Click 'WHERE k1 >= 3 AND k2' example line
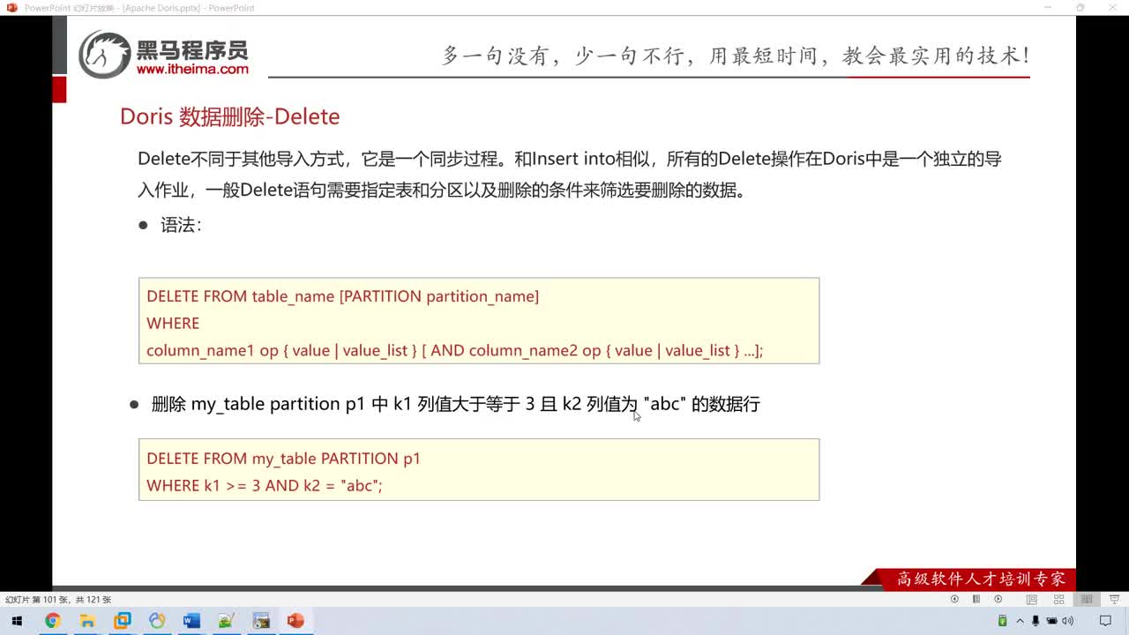 pos(264,486)
